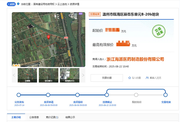This screenshot has width=180, height=122.
Task: Click the 最高有效报价 label
Action: point(103,45)
